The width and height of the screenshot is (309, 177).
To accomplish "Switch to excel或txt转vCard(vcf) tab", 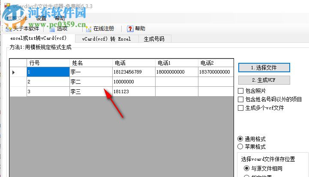I will click(39, 38).
